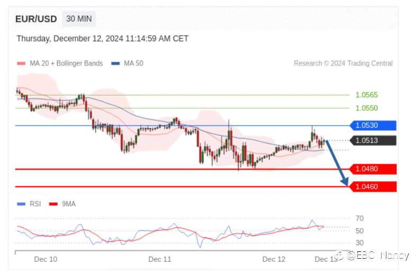Click the red 1.0460 support price tag
This screenshot has height=273, width=414.
(x=373, y=186)
